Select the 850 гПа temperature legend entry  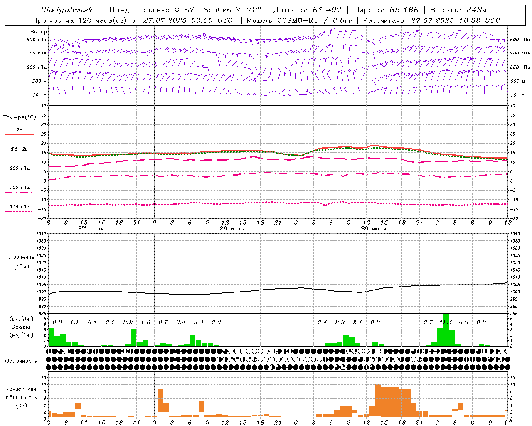[20, 168]
